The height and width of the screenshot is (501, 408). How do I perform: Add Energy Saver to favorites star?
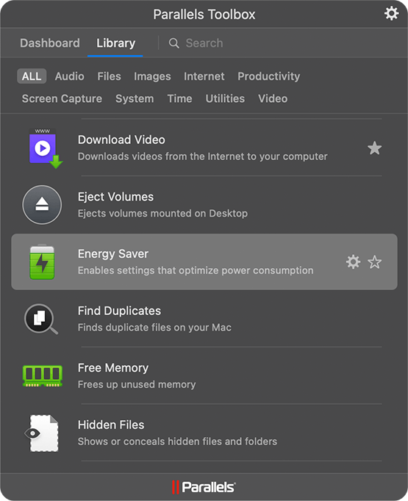[374, 262]
